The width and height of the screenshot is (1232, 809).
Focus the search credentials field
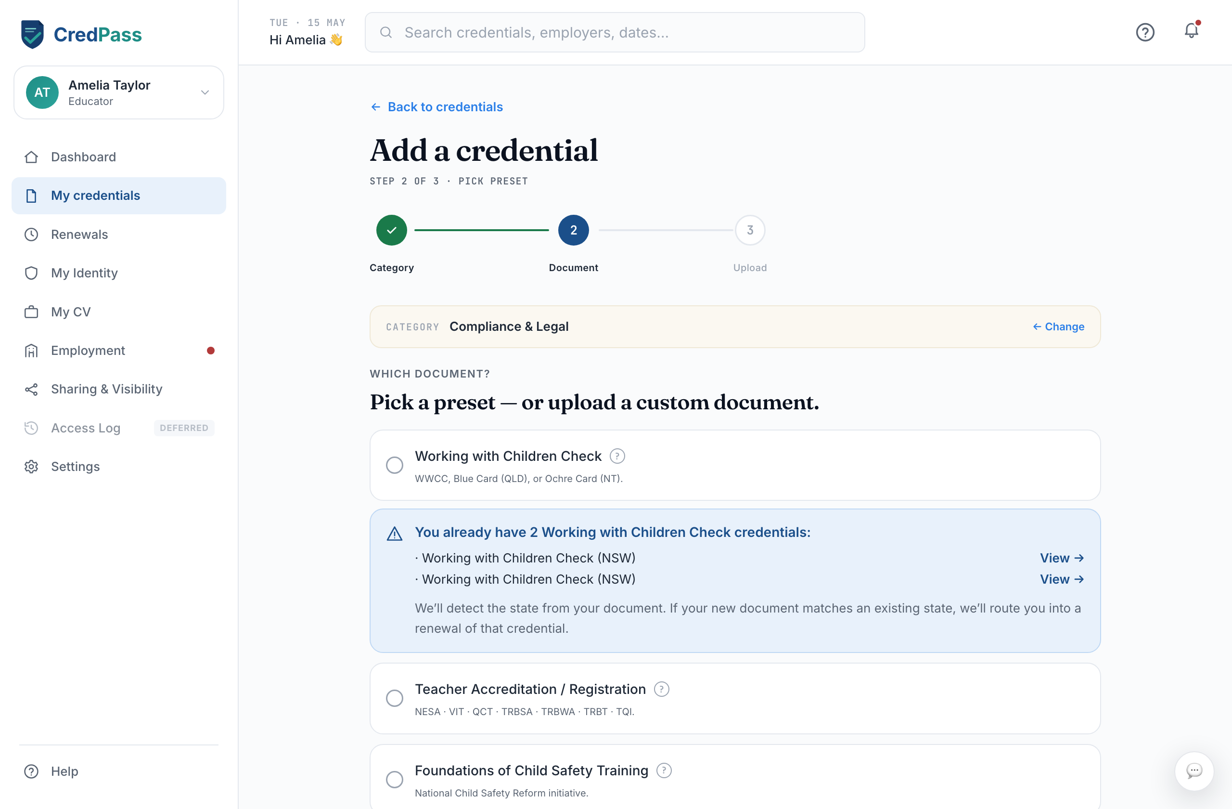click(615, 32)
